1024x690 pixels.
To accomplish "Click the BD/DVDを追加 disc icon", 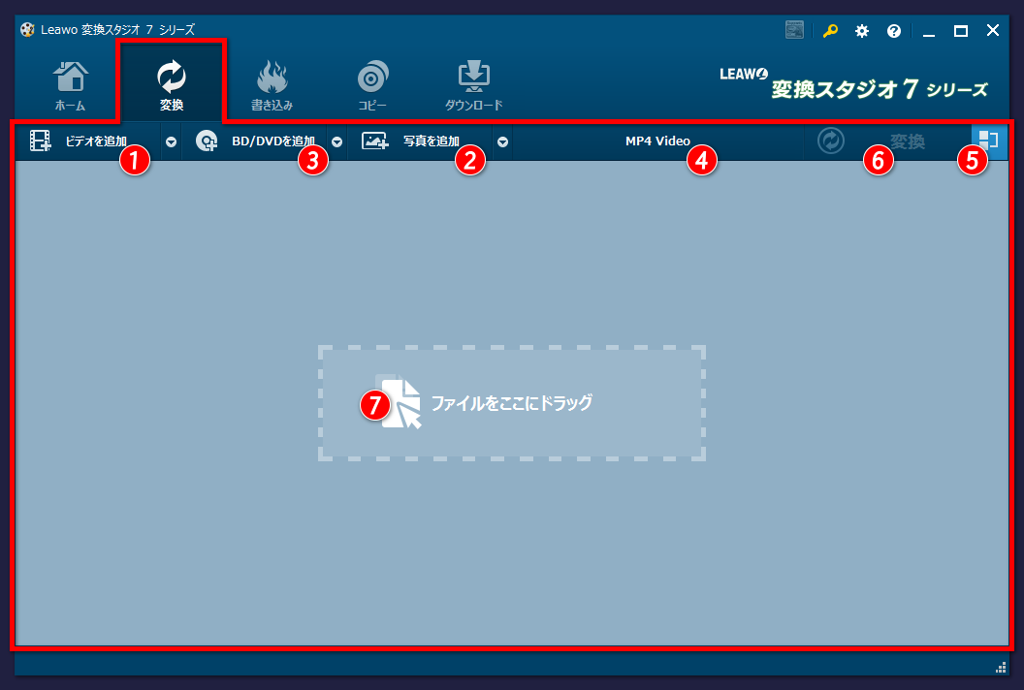I will [207, 141].
